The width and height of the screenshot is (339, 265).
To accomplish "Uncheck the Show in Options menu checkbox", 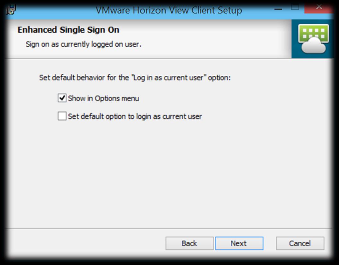I will pyautogui.click(x=62, y=98).
